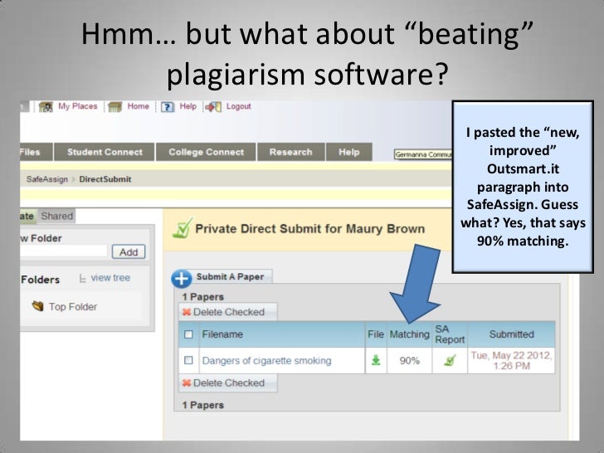604x453 pixels.
Task: Switch to the Shared folder tab
Action: [x=56, y=216]
